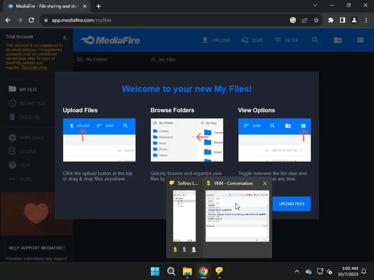This screenshot has height=280, width=374.
Task: Open the FILTER options
Action: (286, 40)
